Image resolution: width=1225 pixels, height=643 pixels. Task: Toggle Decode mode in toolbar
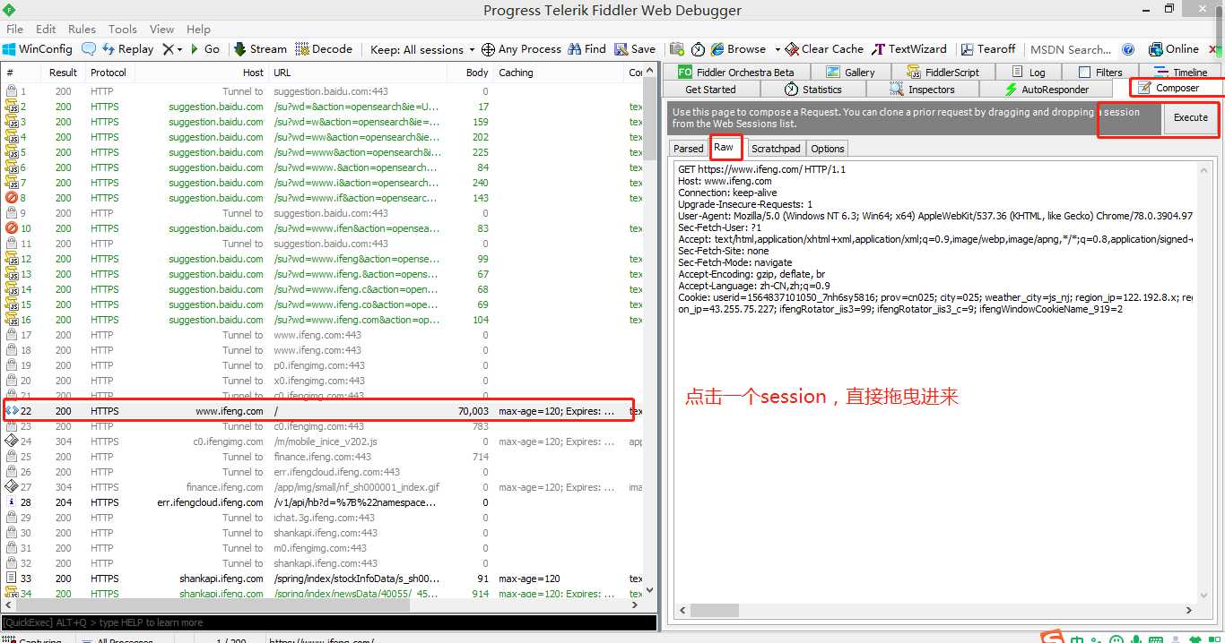[x=324, y=49]
